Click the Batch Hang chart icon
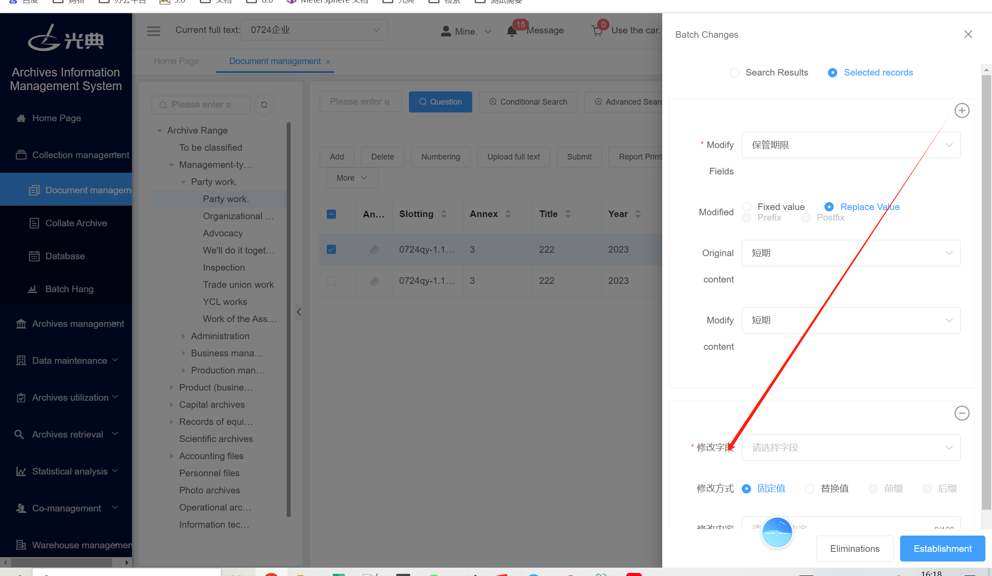 click(x=33, y=289)
